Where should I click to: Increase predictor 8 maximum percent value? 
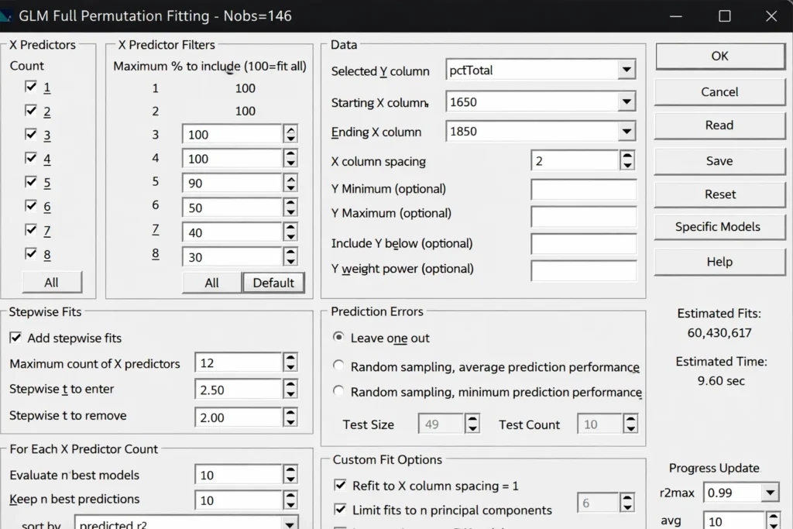pyautogui.click(x=290, y=252)
